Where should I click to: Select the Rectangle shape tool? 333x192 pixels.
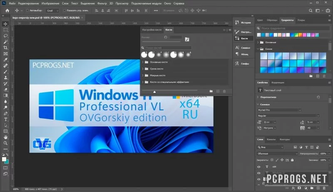coord(5,131)
